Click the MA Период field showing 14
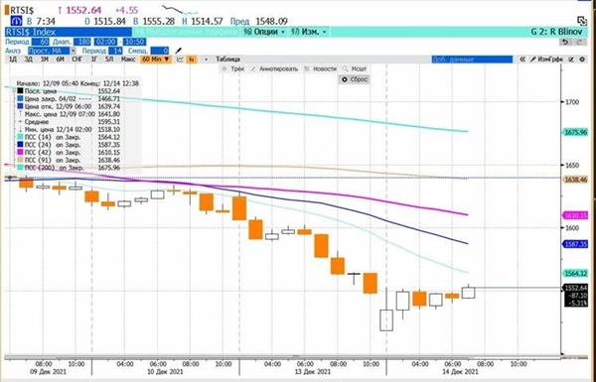This screenshot has width=596, height=382. point(115,51)
